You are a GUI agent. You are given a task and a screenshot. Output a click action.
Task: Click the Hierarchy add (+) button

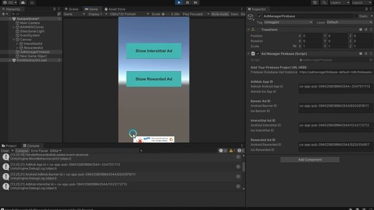(4, 14)
